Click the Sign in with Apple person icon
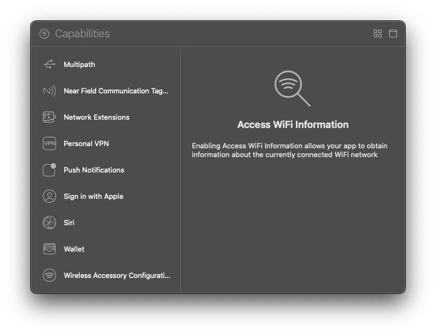The width and height of the screenshot is (436, 334). tap(49, 196)
